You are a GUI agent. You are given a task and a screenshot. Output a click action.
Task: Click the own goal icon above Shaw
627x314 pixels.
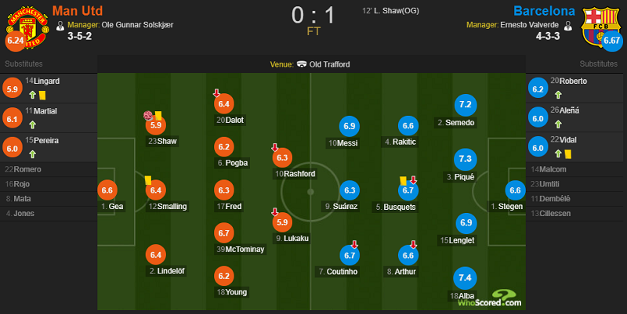tap(148, 115)
